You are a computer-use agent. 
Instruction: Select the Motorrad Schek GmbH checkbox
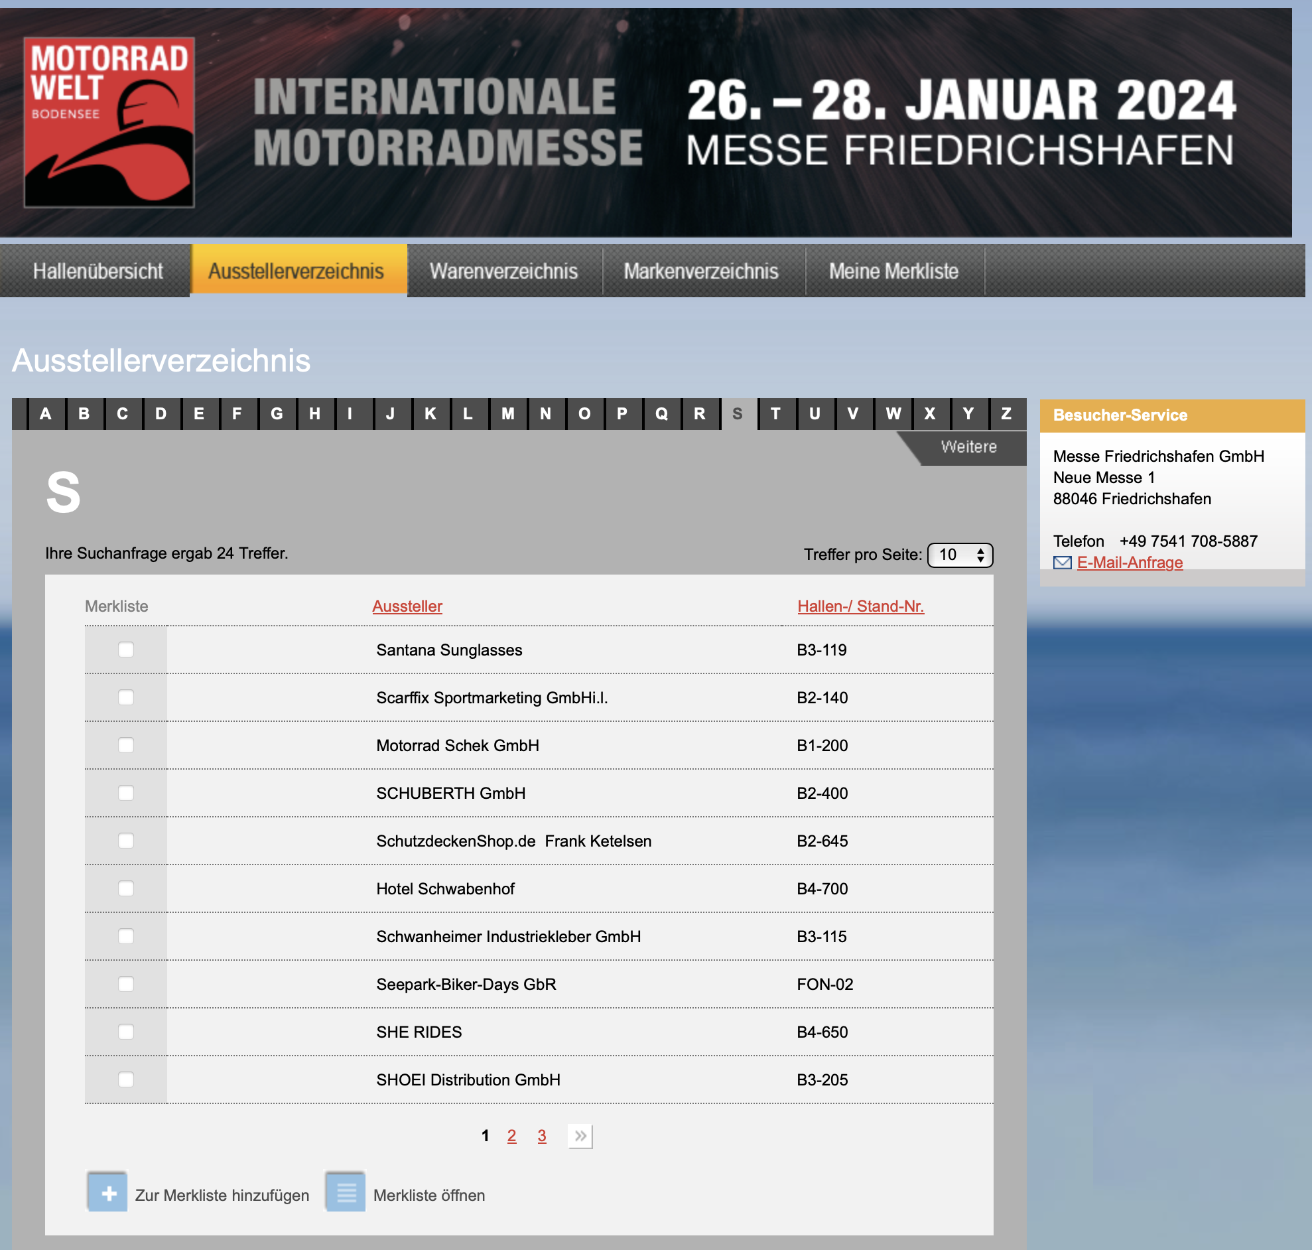126,745
